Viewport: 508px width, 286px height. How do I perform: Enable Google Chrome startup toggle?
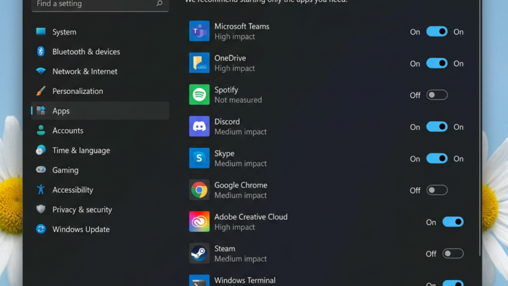click(437, 190)
